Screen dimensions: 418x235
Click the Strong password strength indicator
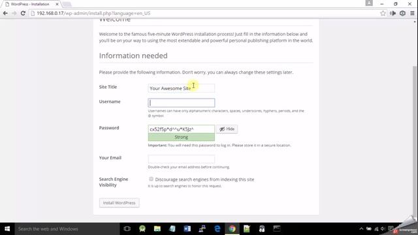tap(182, 137)
